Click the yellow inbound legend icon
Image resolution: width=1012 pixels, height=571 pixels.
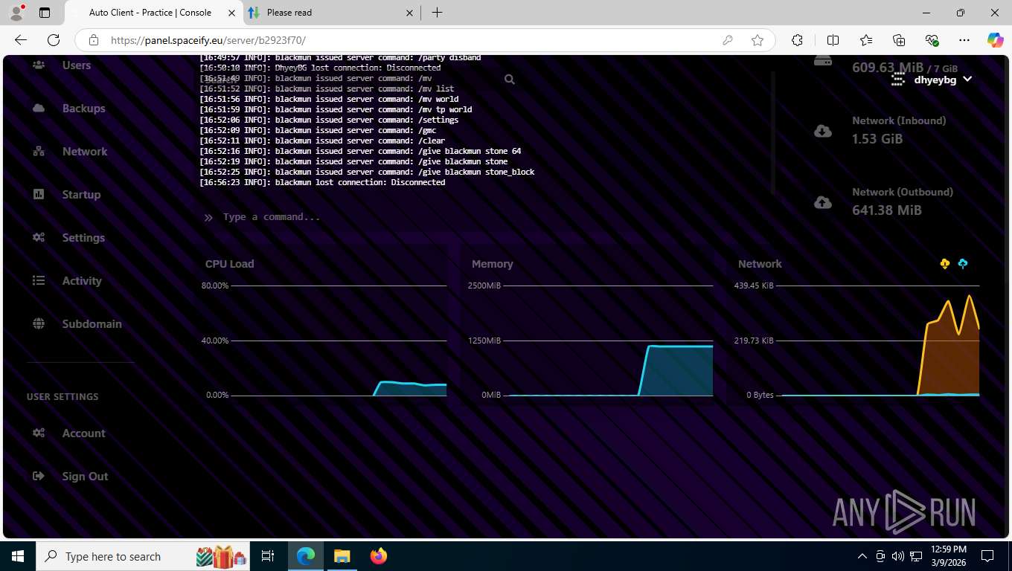945,264
